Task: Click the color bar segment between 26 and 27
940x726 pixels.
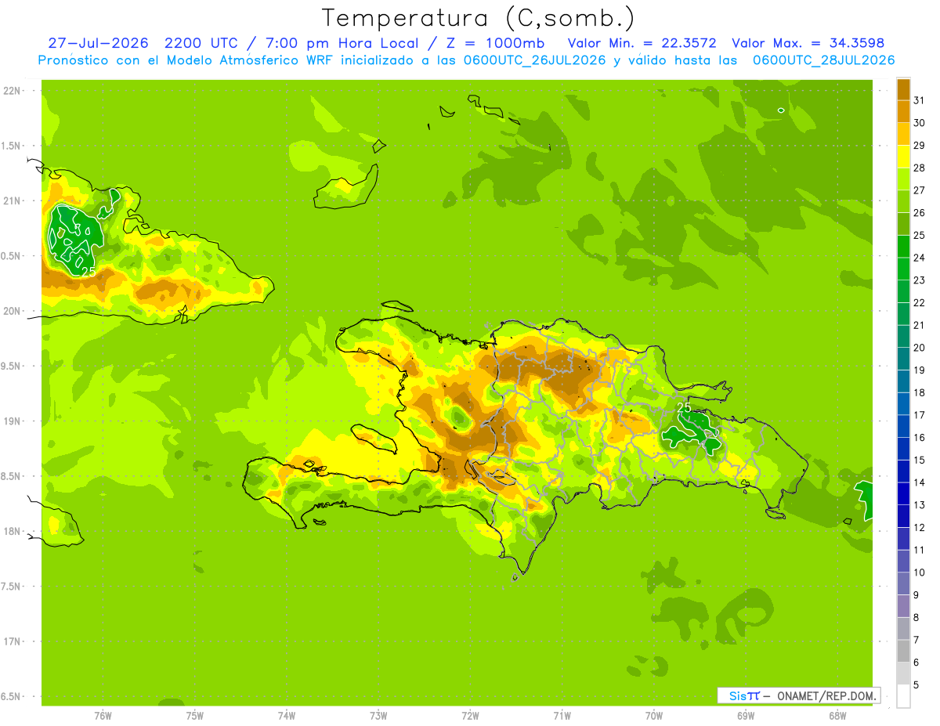Action: 903,201
